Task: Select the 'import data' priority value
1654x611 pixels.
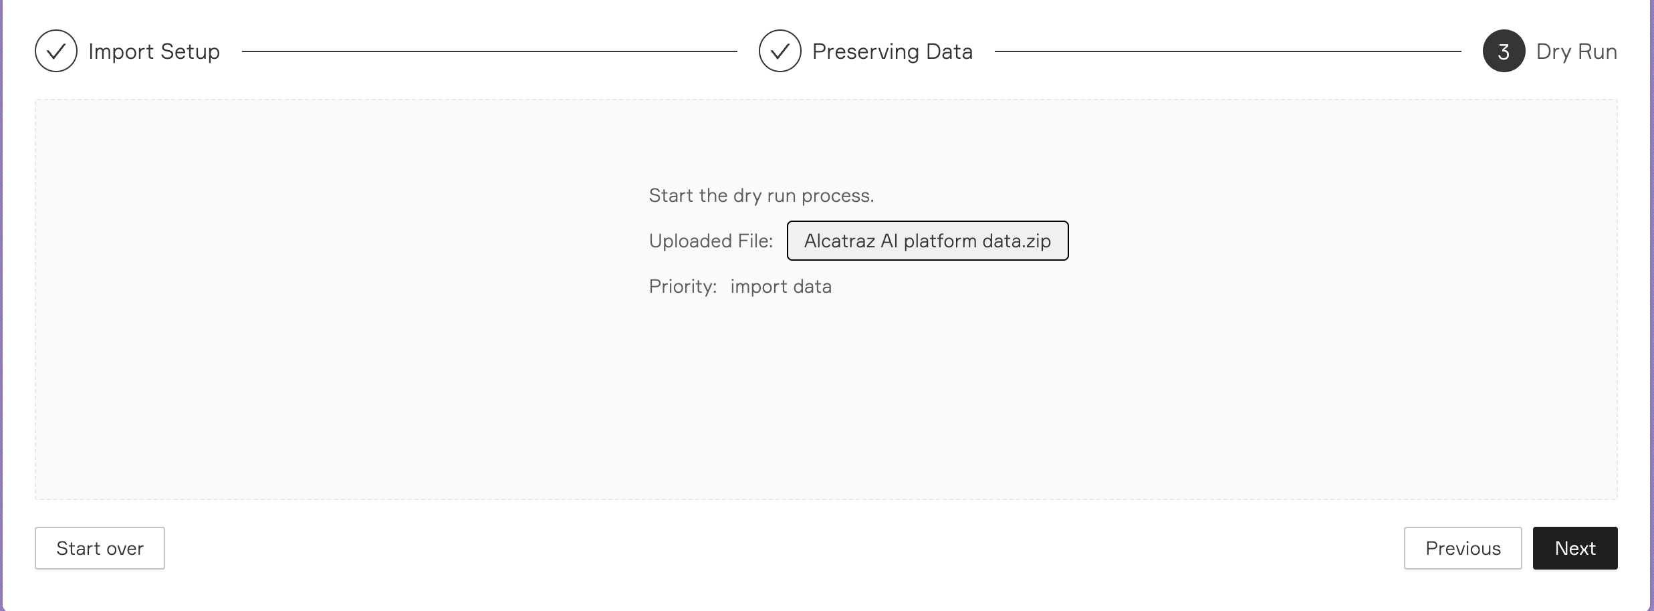Action: [x=781, y=286]
